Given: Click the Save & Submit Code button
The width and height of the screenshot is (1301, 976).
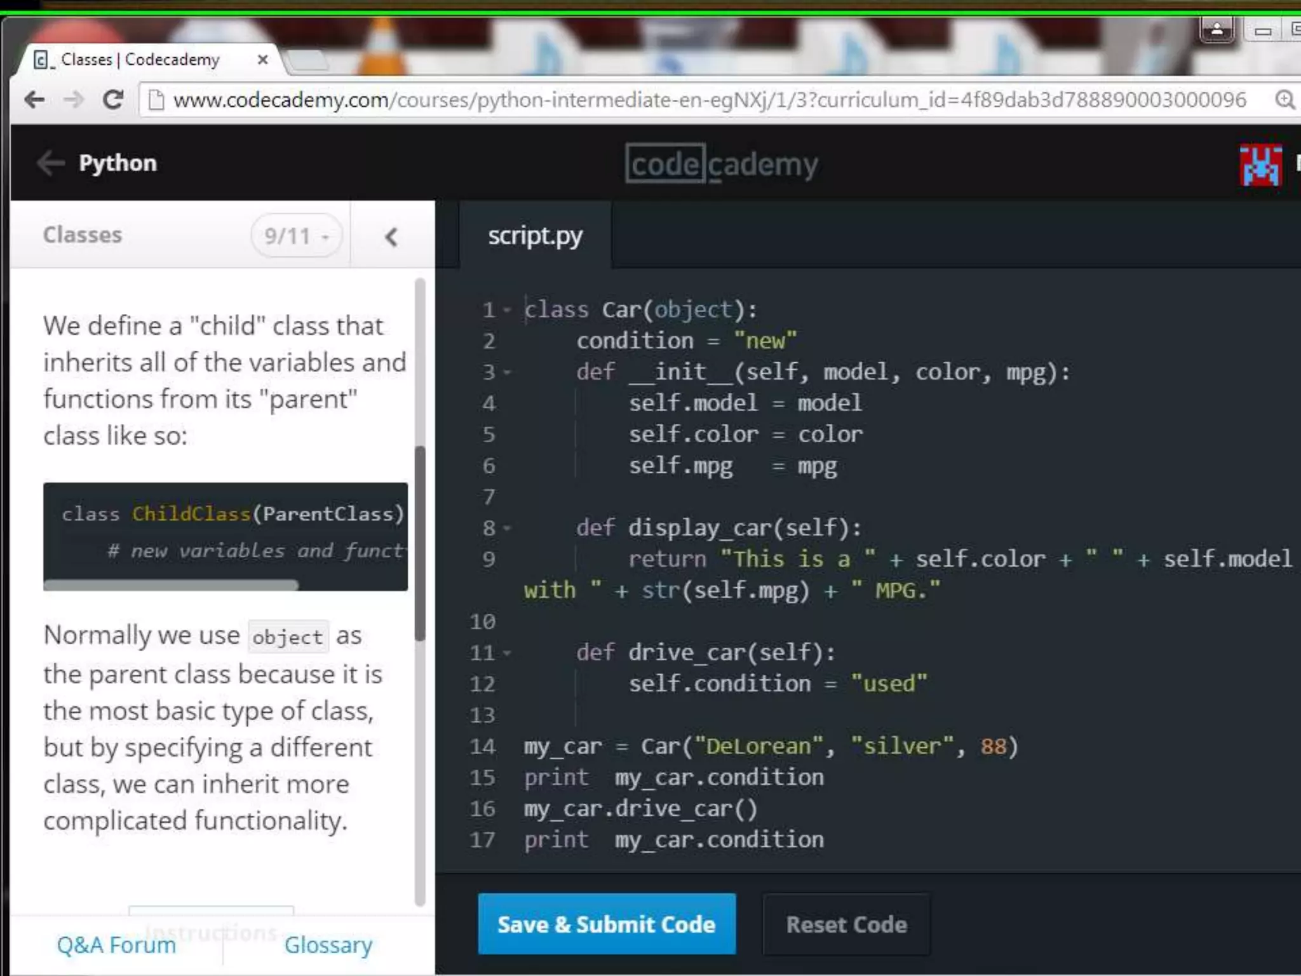Looking at the screenshot, I should click(607, 925).
